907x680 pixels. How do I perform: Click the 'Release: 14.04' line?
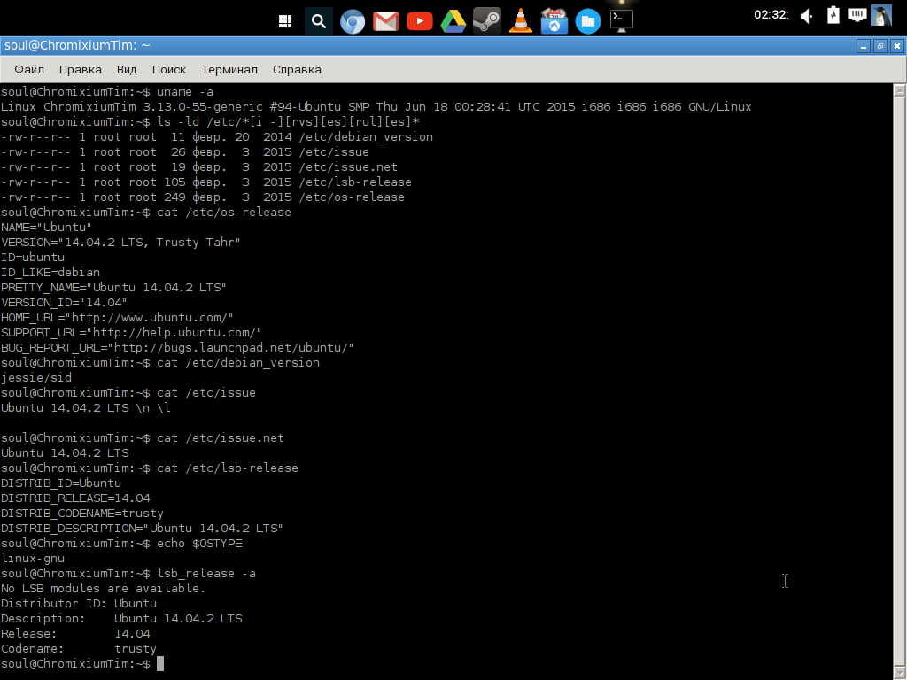tap(75, 633)
